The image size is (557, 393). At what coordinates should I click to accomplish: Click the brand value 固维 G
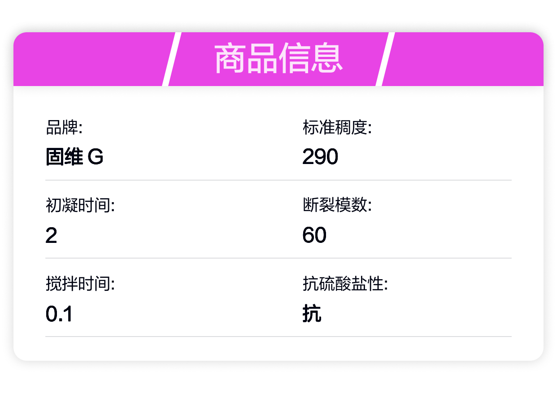click(74, 157)
